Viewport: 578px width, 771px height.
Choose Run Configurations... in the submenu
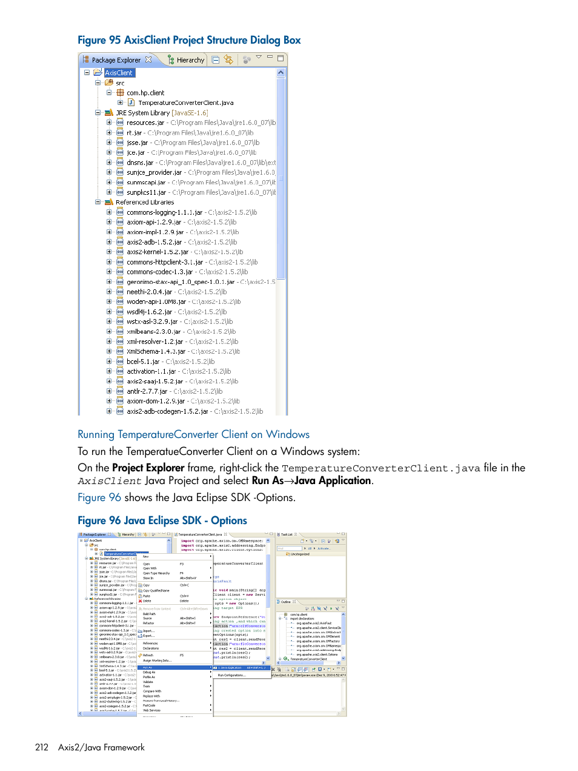pyautogui.click(x=232, y=675)
